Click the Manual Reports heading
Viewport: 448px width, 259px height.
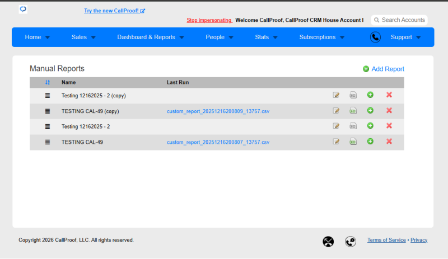(57, 69)
